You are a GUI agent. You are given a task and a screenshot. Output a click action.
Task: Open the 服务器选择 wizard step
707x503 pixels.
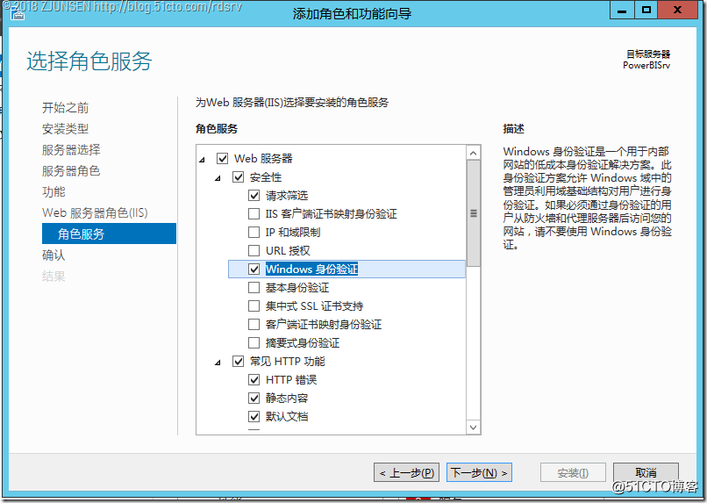[x=71, y=150]
